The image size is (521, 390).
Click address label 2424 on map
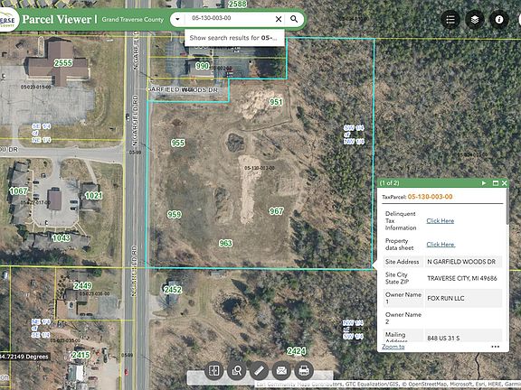296,351
